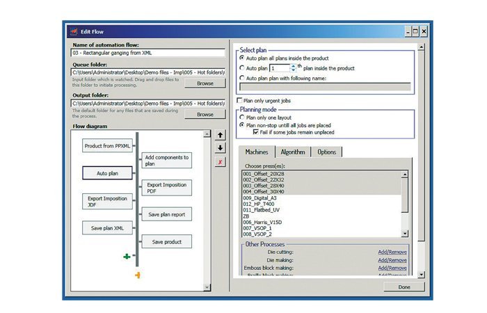Choose Auto plan Nth plan radio

(242, 67)
